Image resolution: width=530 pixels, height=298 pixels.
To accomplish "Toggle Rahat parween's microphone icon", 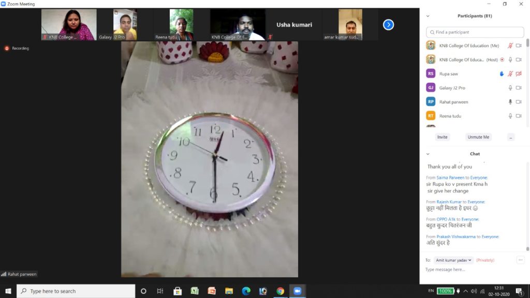I will (510, 102).
